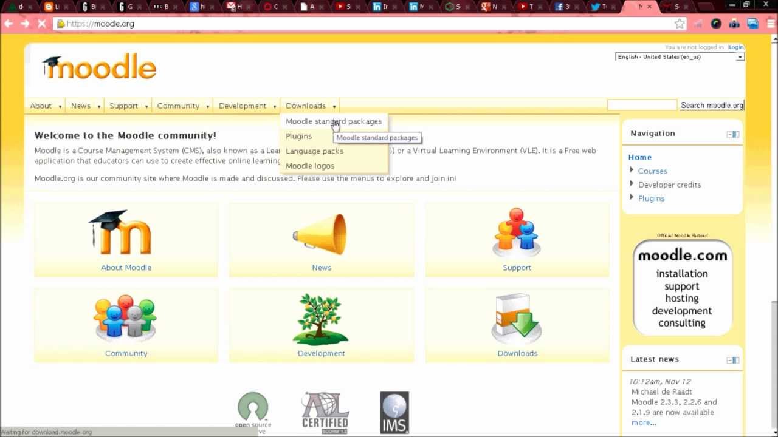Open the Support menu dropdown
778x437 pixels.
[x=128, y=106]
